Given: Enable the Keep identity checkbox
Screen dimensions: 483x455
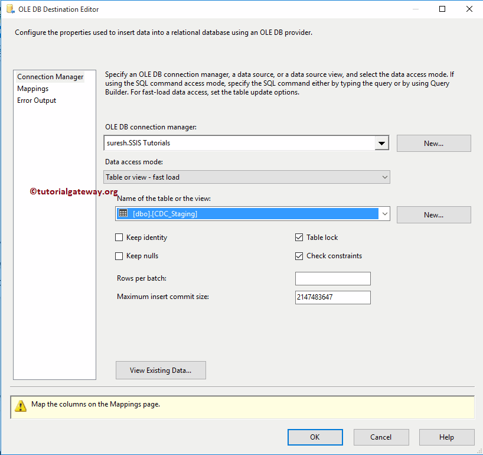Looking at the screenshot, I should [x=119, y=238].
